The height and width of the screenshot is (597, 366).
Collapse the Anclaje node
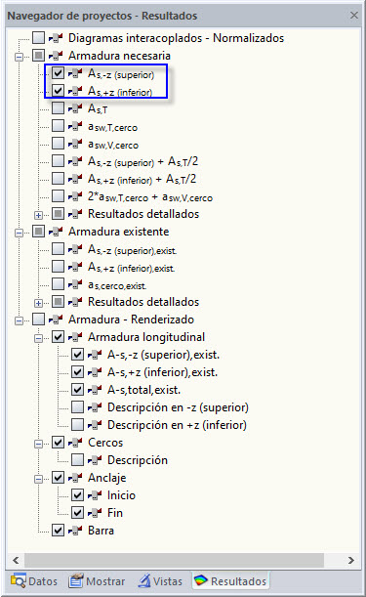tap(38, 479)
